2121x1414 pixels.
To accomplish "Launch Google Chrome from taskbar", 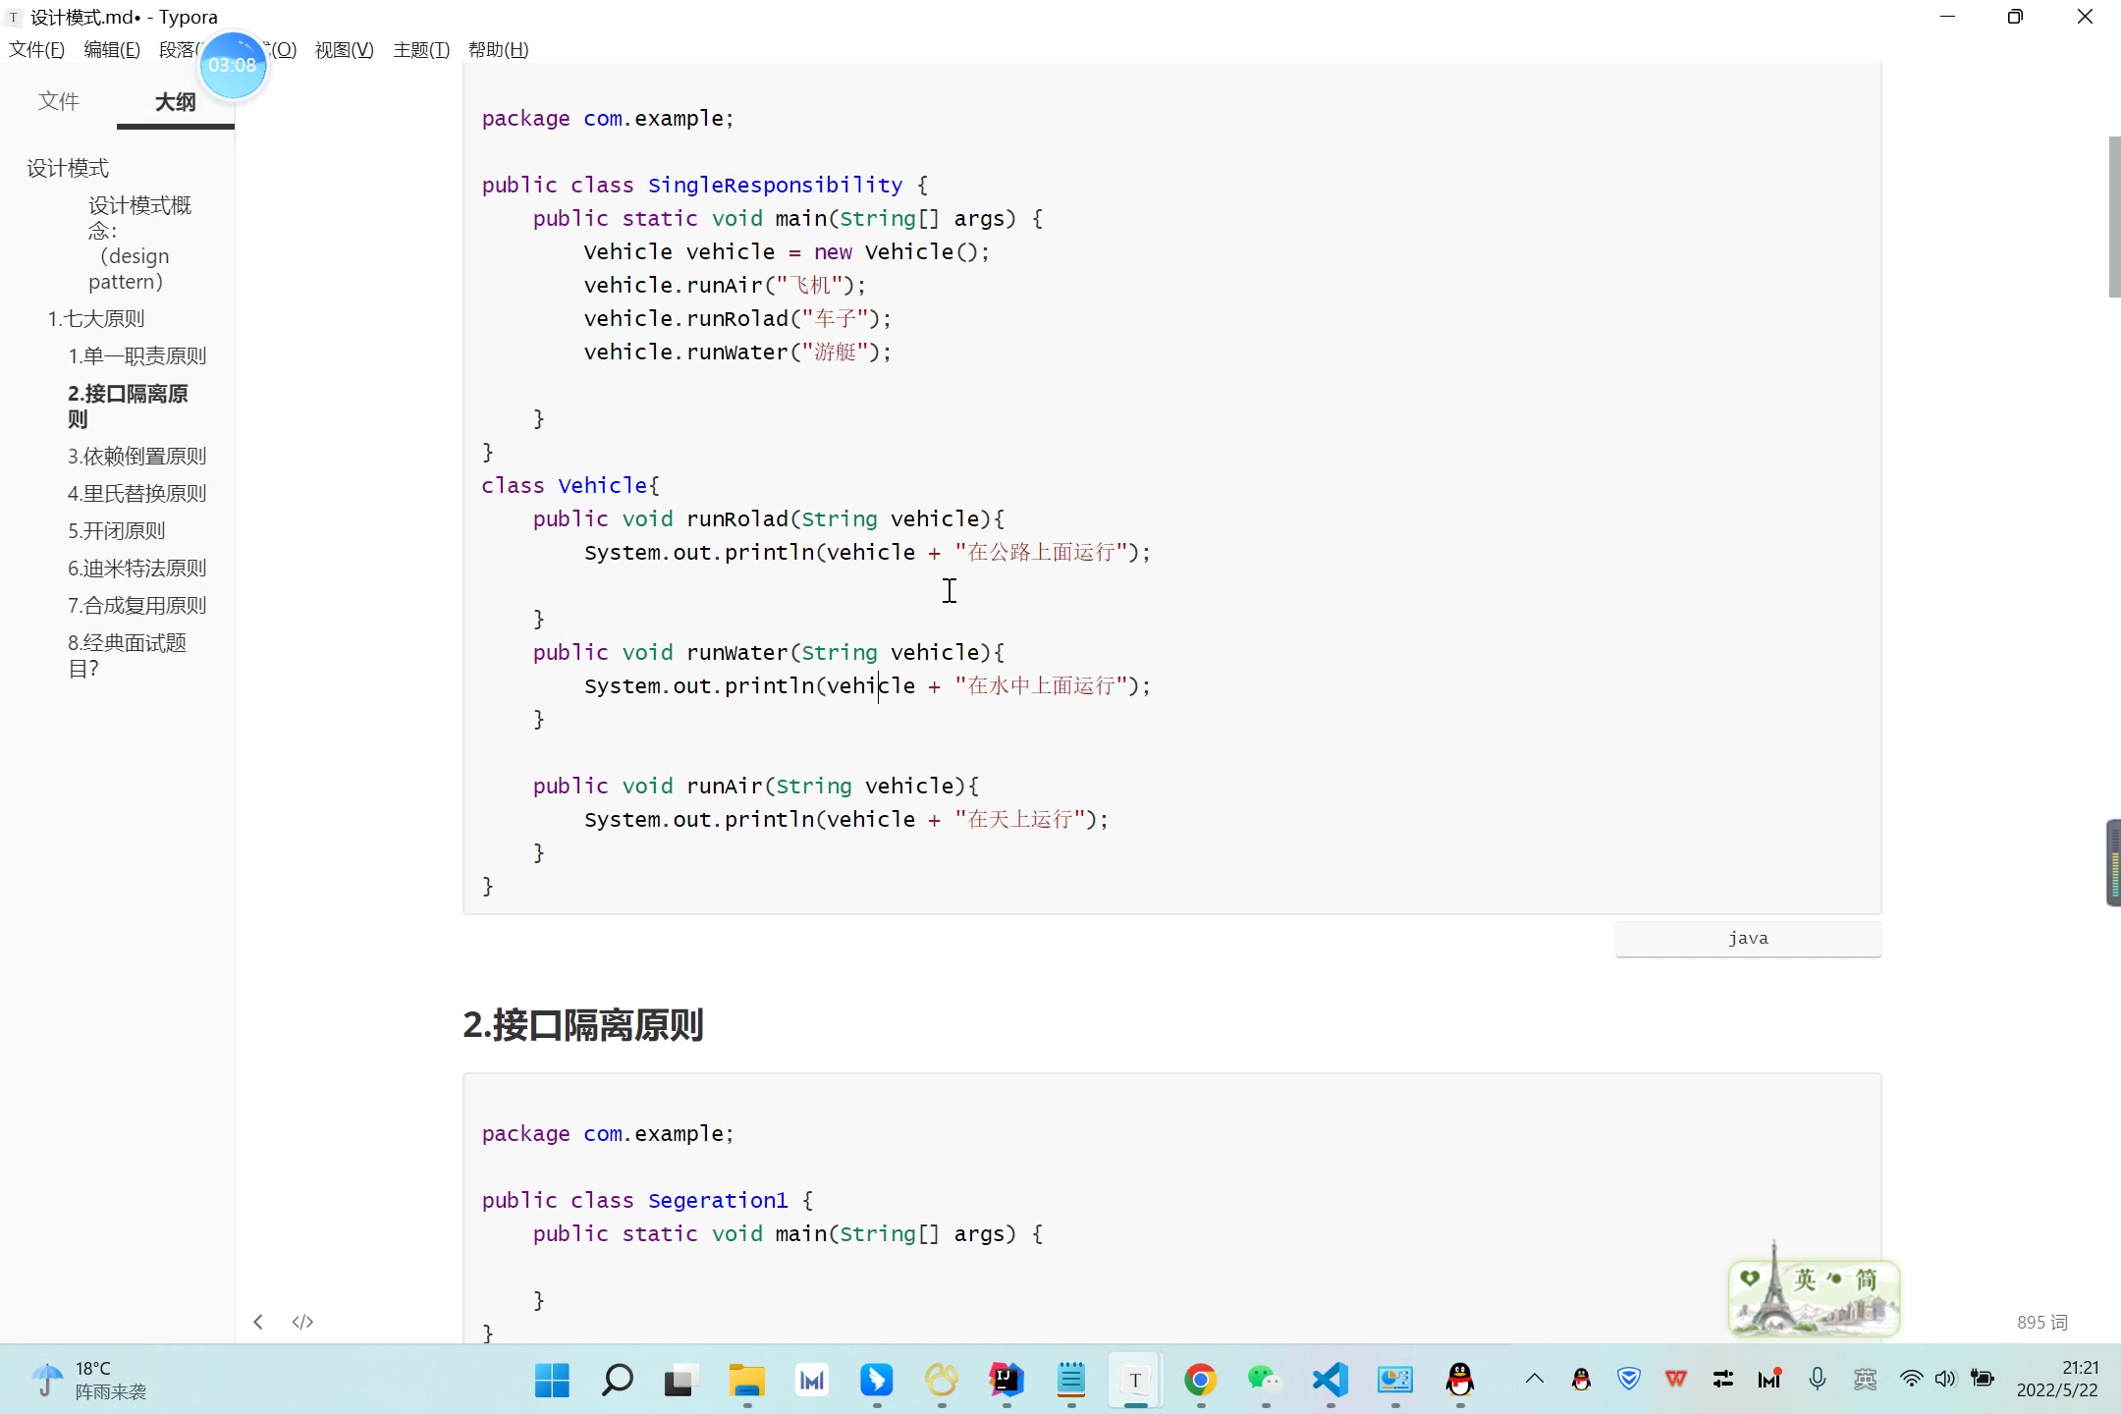I will coord(1200,1380).
